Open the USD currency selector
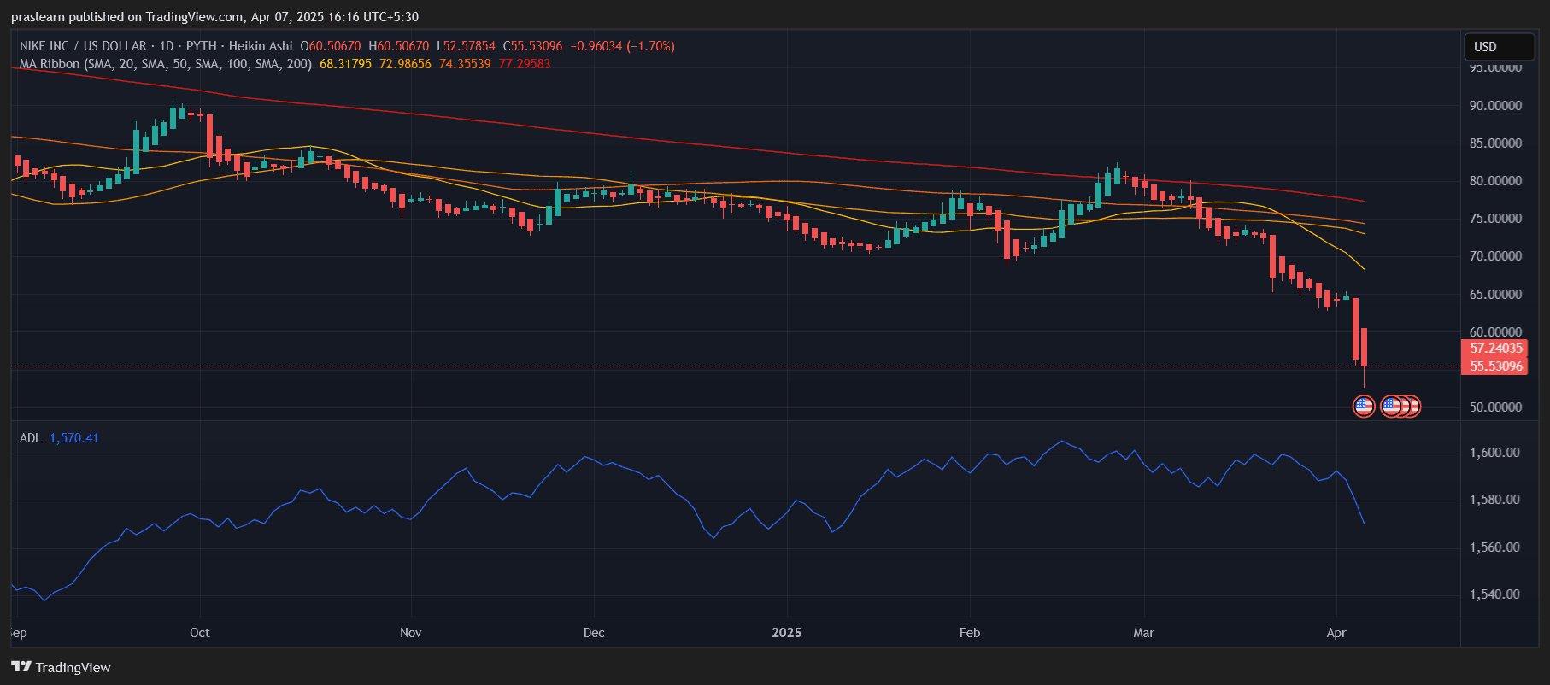 [1500, 46]
